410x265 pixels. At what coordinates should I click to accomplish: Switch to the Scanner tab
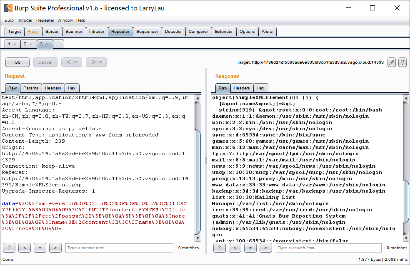(74, 31)
